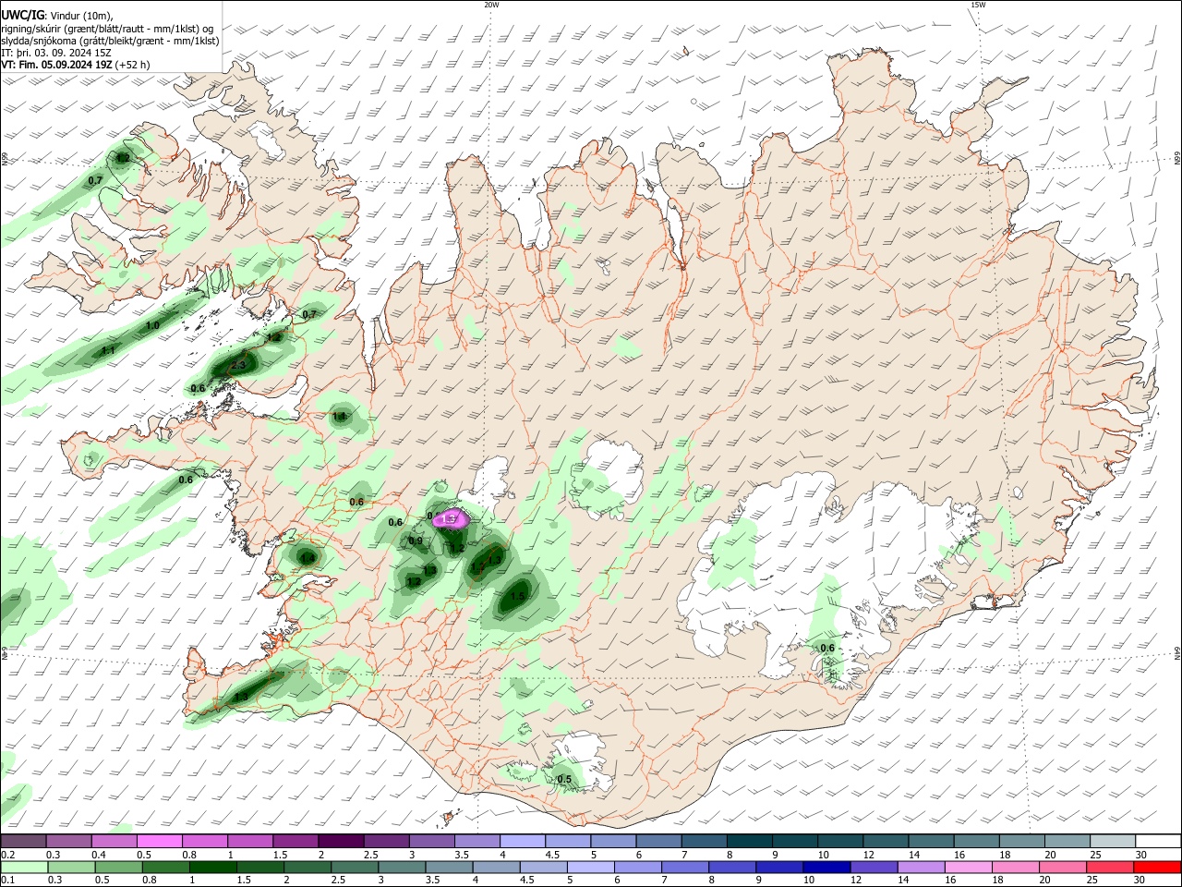Click the initial time 'IT: þri. 03. 09. 2024 15Z'
1182x887 pixels.
[x=56, y=53]
